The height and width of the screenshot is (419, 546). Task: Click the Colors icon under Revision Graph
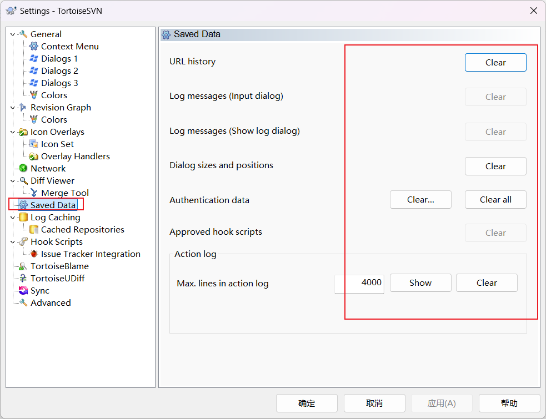click(34, 119)
